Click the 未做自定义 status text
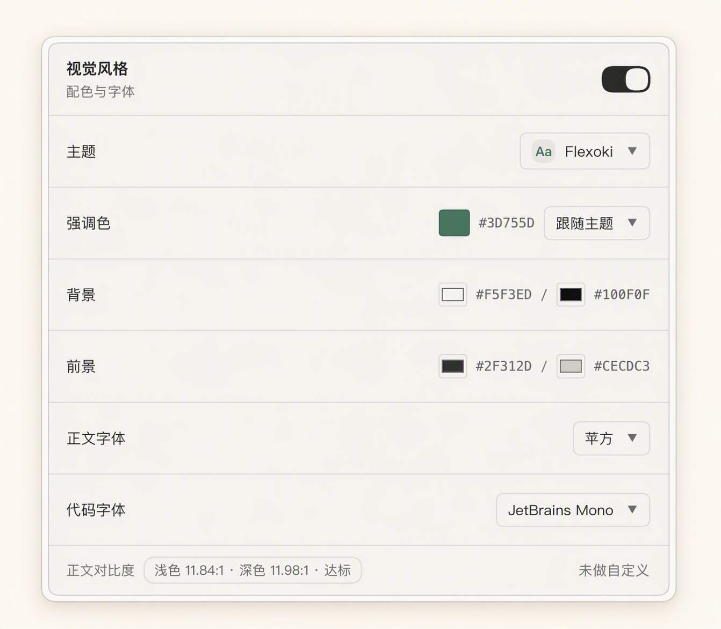 (614, 570)
